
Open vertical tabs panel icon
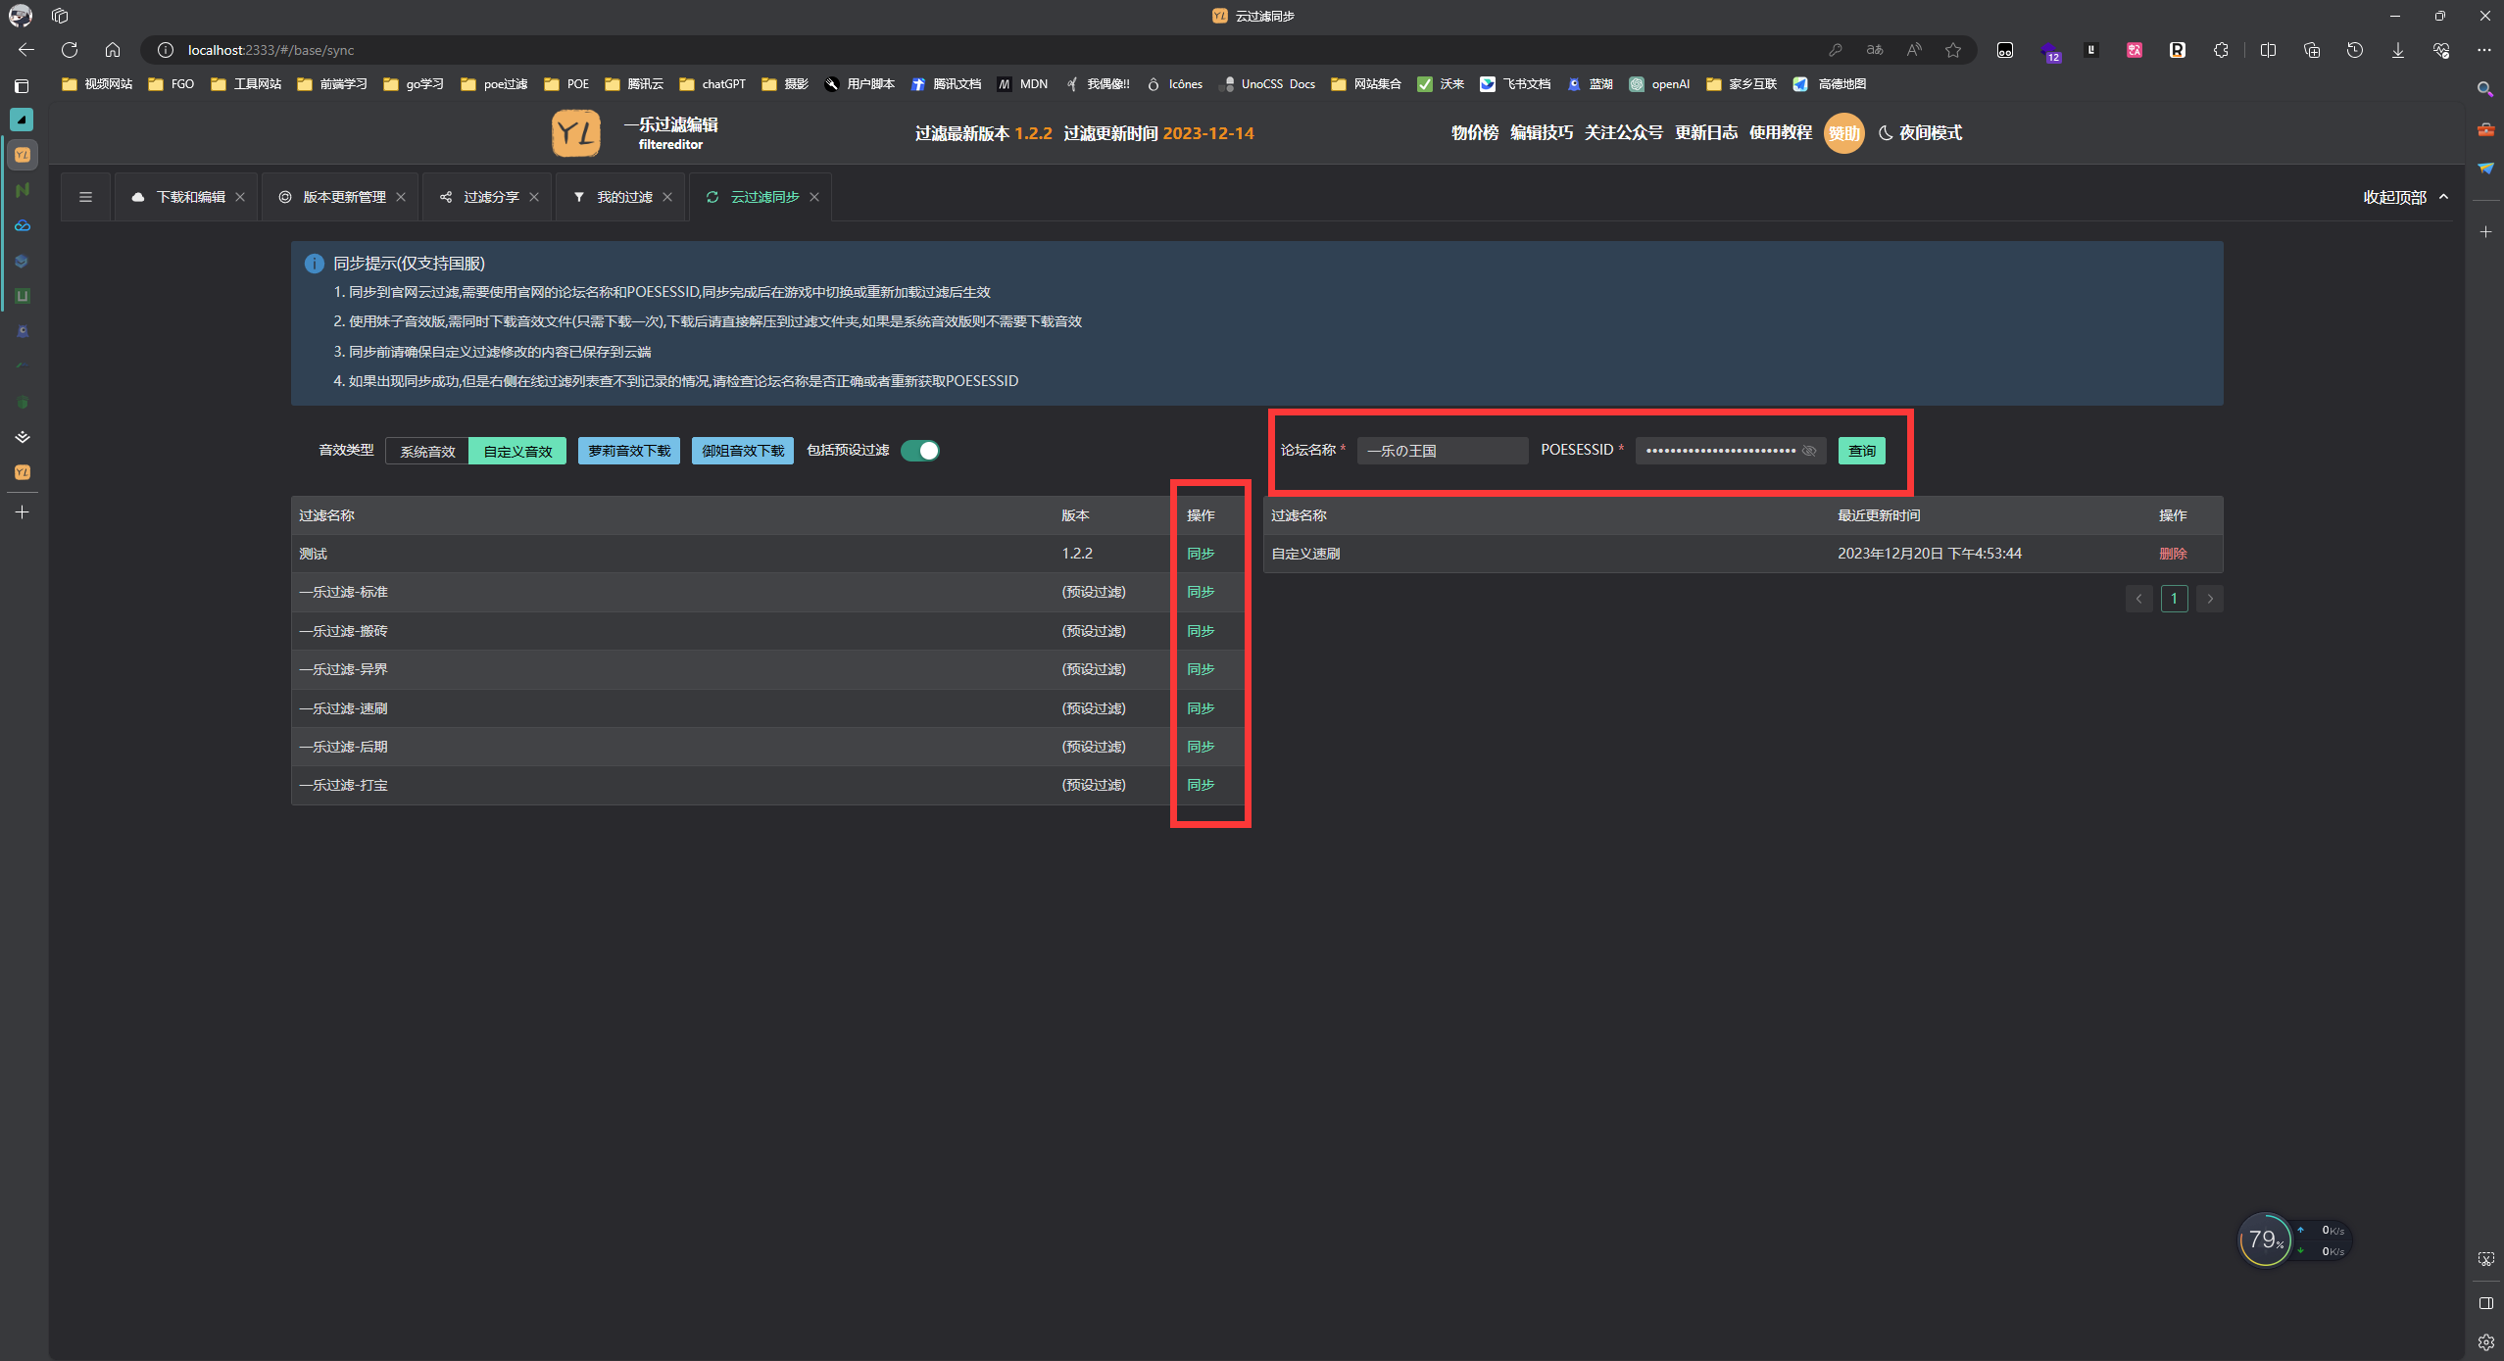22,86
